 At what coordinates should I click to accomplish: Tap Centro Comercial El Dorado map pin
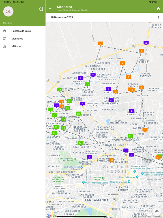(x=81, y=168)
